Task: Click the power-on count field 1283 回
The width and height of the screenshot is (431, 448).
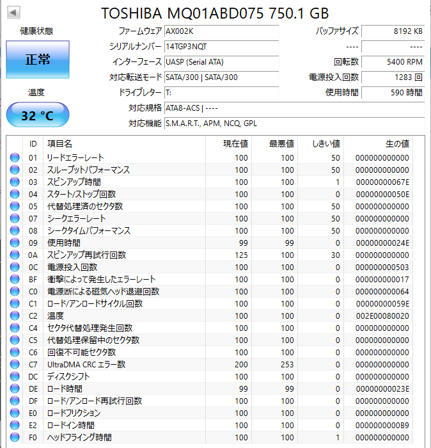Action: [393, 77]
